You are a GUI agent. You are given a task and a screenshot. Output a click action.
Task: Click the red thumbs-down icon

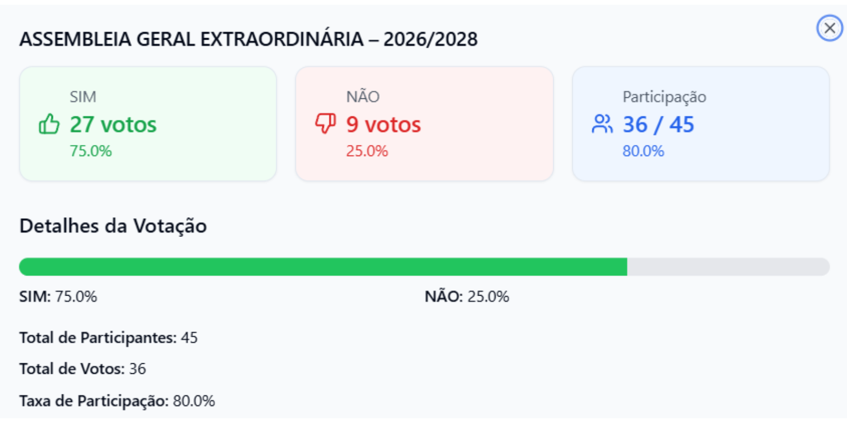click(326, 124)
